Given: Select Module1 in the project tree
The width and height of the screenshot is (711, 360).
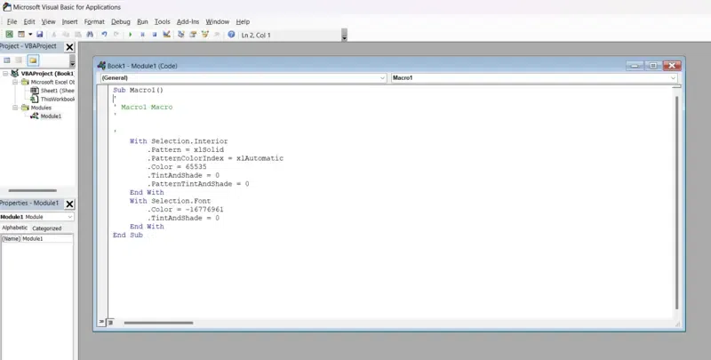Looking at the screenshot, I should click(51, 116).
